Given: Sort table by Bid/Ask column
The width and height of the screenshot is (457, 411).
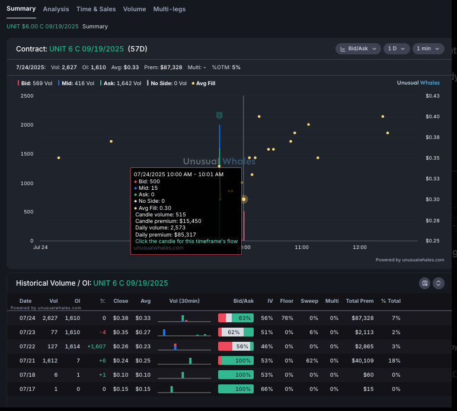Looking at the screenshot, I should 244,301.
